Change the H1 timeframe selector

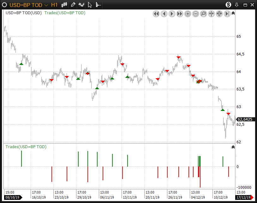tap(54, 5)
